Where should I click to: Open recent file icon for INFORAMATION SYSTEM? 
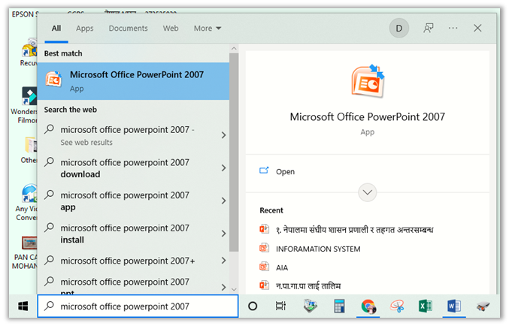pyautogui.click(x=264, y=248)
